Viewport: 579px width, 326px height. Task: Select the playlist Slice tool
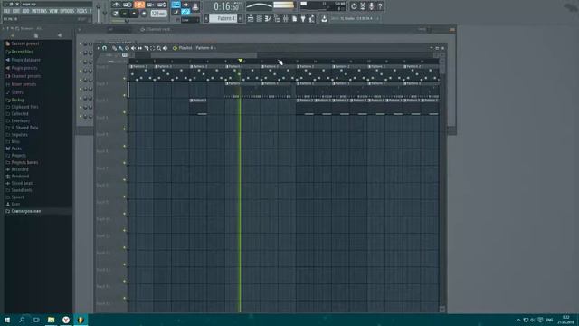(x=147, y=48)
